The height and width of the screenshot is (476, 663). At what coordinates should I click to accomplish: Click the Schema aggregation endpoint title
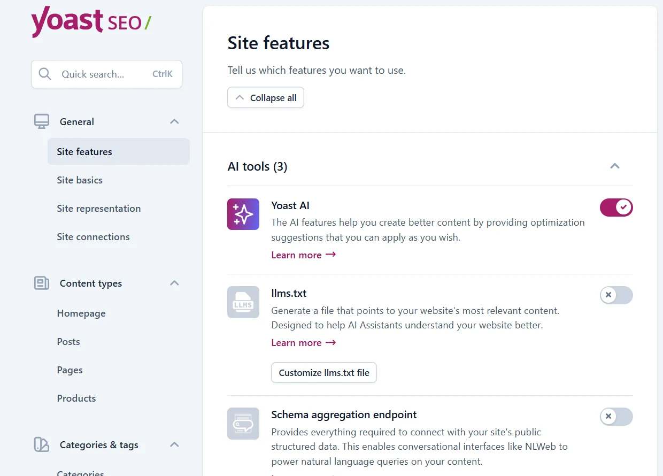[344, 414]
